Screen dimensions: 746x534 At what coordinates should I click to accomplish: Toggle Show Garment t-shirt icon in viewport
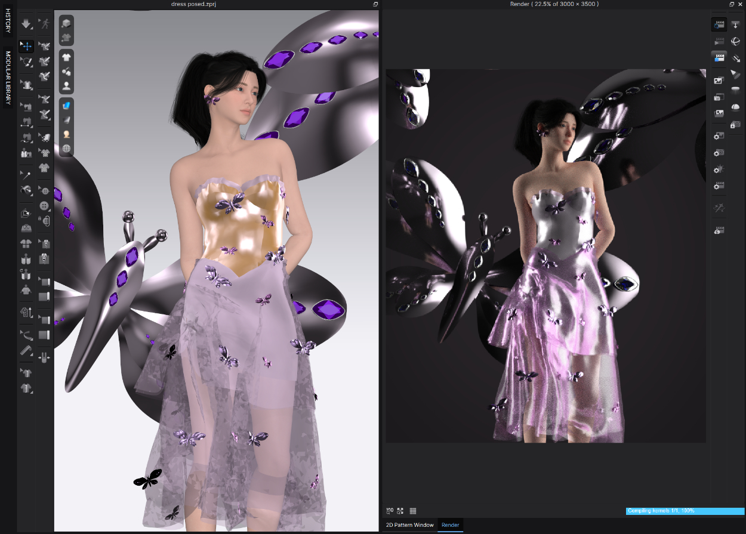[x=67, y=57]
